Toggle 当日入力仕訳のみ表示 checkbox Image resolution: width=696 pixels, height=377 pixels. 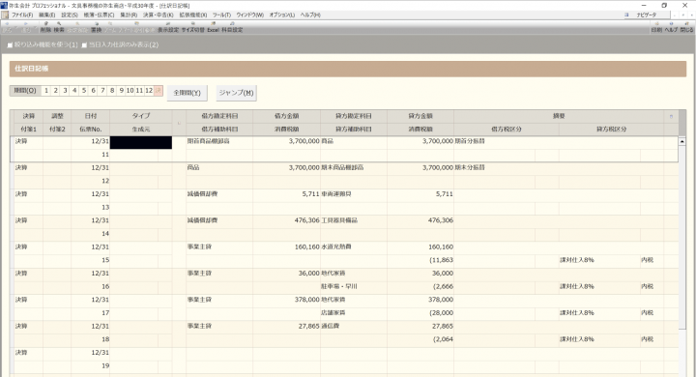click(x=84, y=45)
